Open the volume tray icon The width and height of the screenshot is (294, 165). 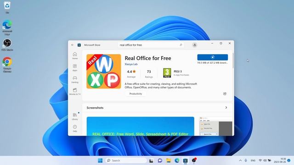(265, 160)
